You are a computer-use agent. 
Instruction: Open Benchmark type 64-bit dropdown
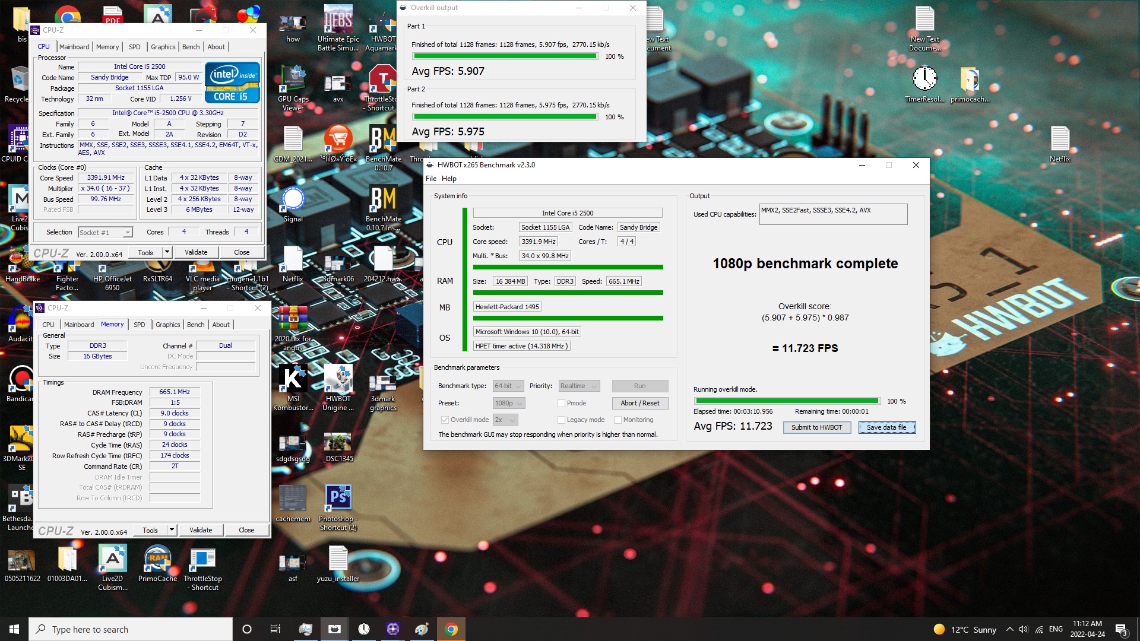click(508, 386)
